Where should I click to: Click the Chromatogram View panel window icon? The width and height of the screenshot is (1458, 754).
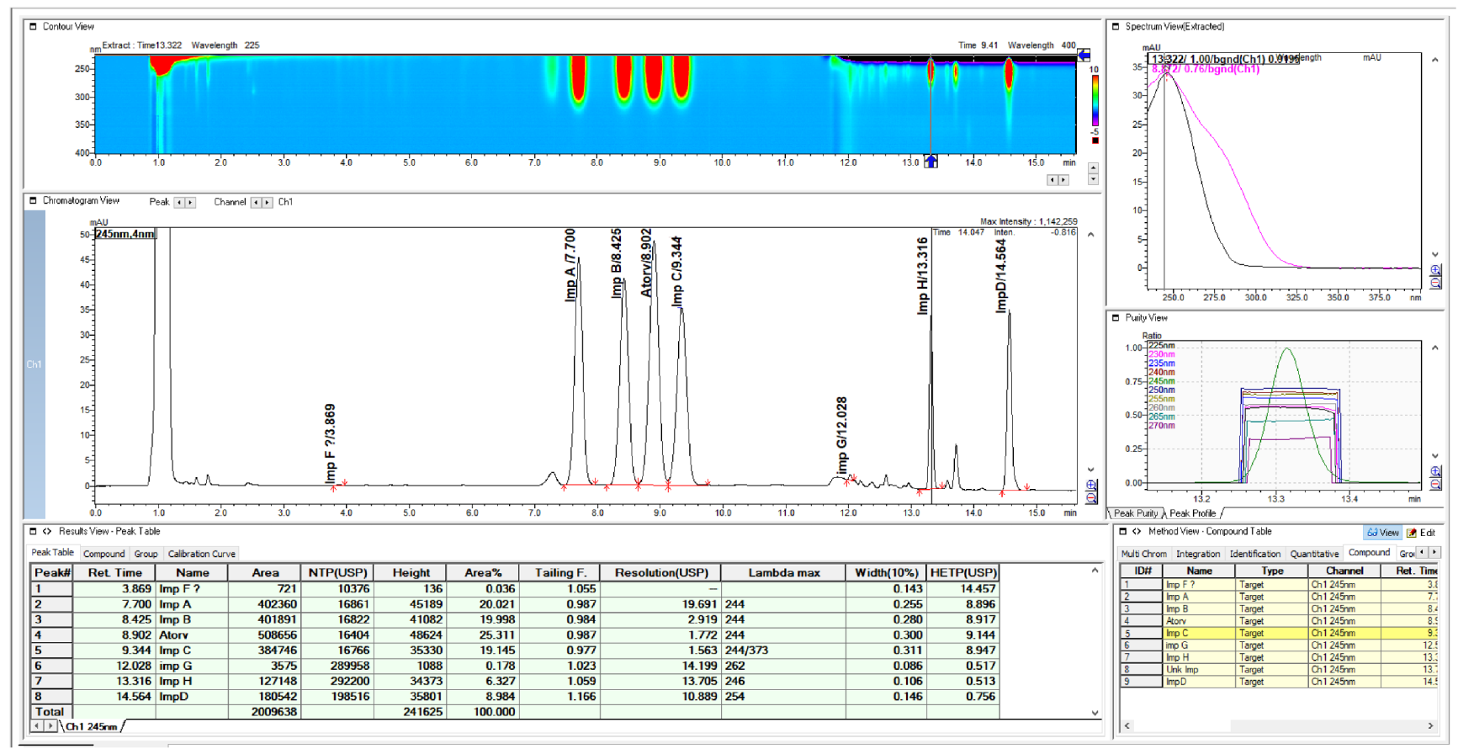[34, 200]
